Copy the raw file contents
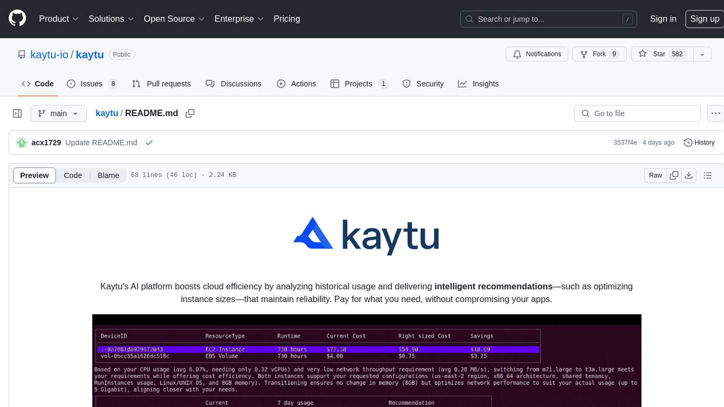 pos(674,175)
